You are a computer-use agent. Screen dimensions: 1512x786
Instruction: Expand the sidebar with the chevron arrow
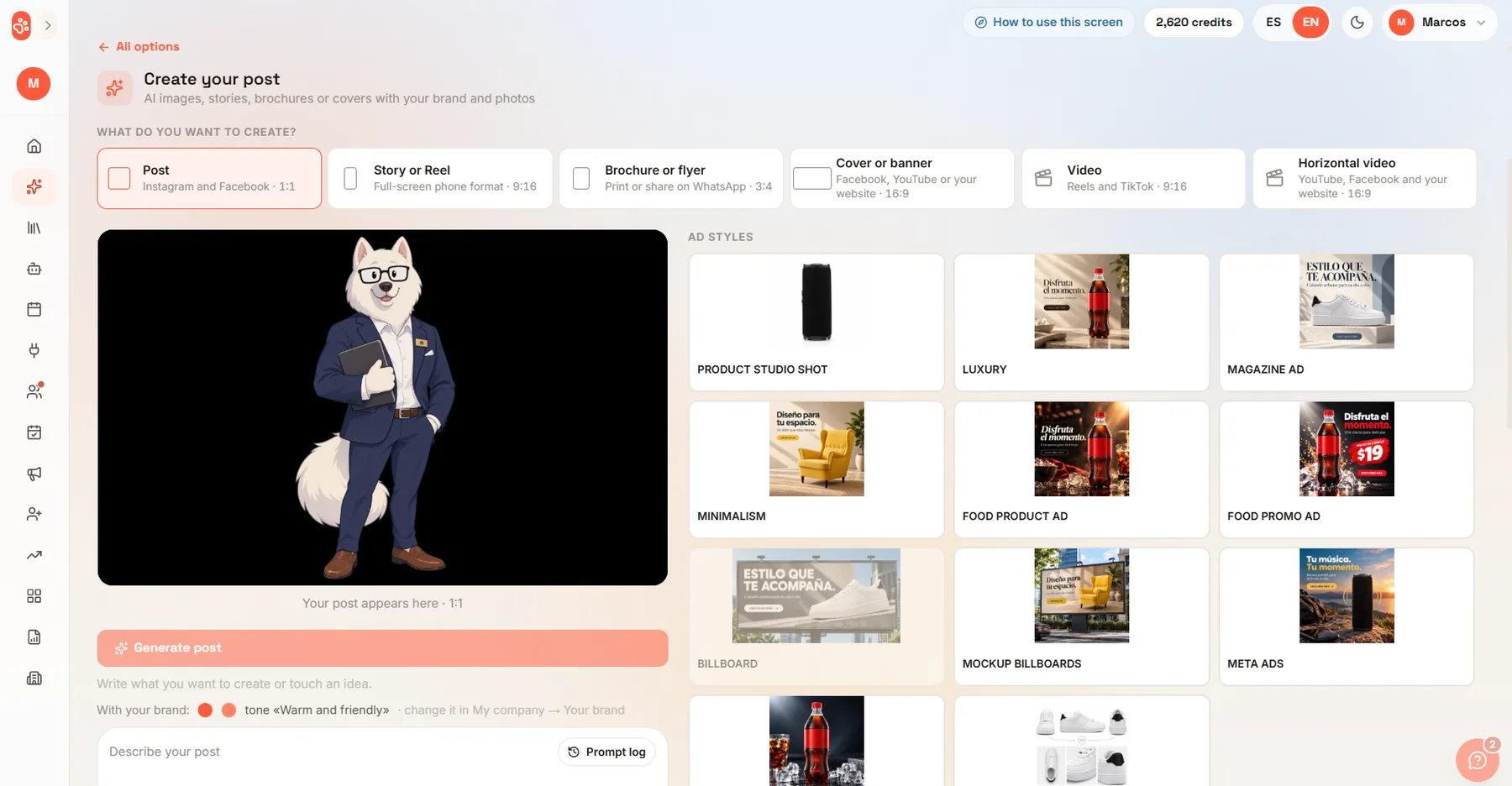coord(48,25)
